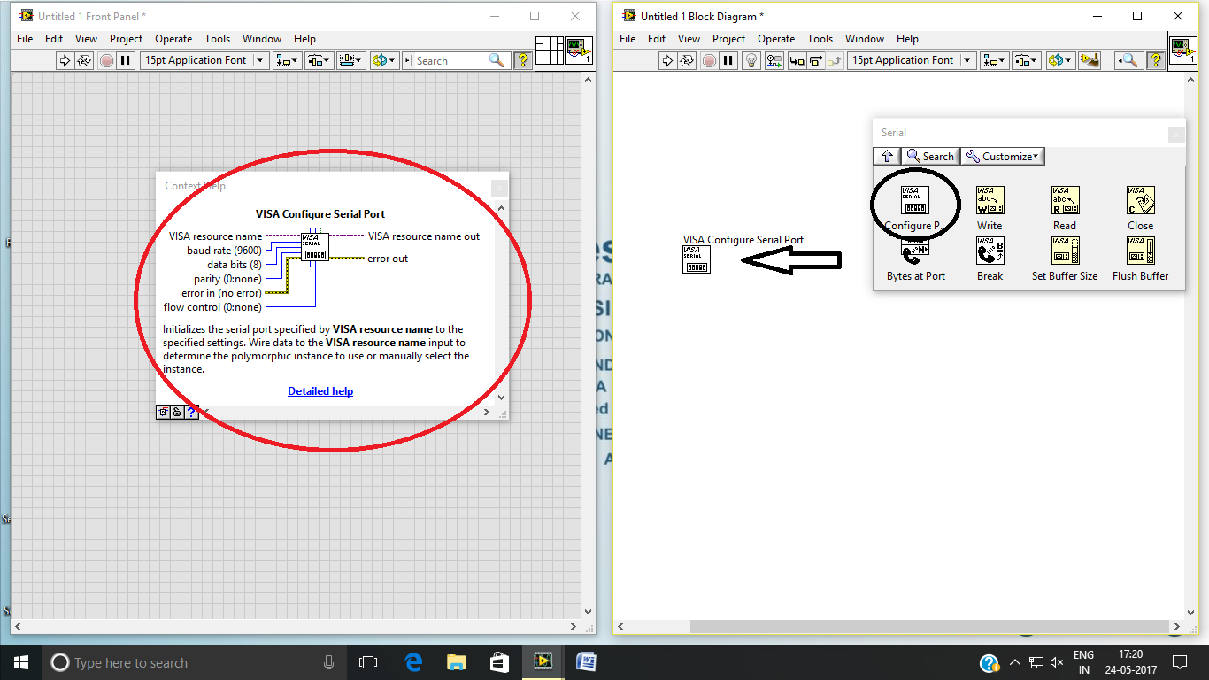Open Resize Objects dropdown in Front Panel
1209x680 pixels.
click(x=350, y=60)
